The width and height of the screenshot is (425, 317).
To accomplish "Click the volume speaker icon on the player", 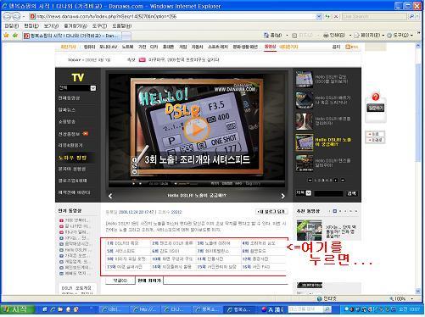I will (176, 184).
